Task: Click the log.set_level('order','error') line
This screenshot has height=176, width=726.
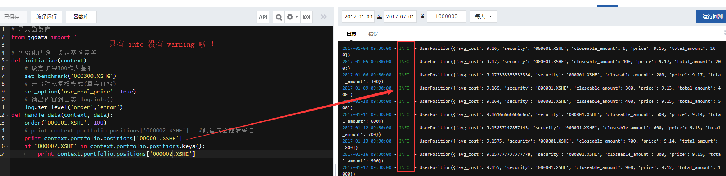Action: pyautogui.click(x=74, y=107)
